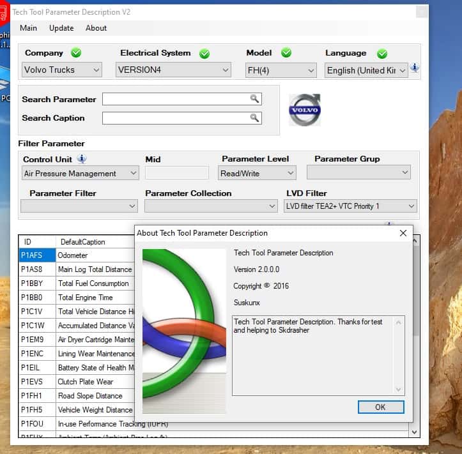Select the Air Dryer Cartridge Maintenance cell
This screenshot has width=462, height=454.
click(x=95, y=340)
